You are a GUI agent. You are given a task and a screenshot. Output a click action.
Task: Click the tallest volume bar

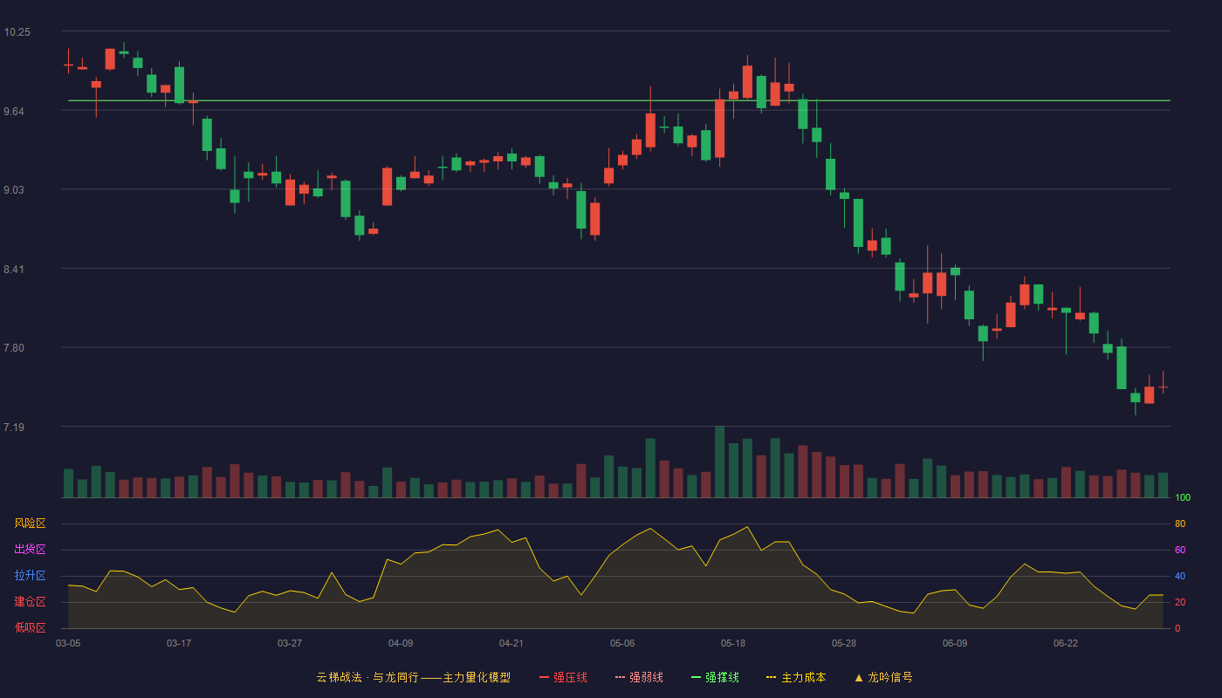point(719,462)
